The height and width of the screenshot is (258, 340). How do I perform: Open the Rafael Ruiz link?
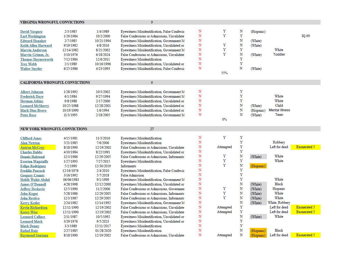(29, 231)
